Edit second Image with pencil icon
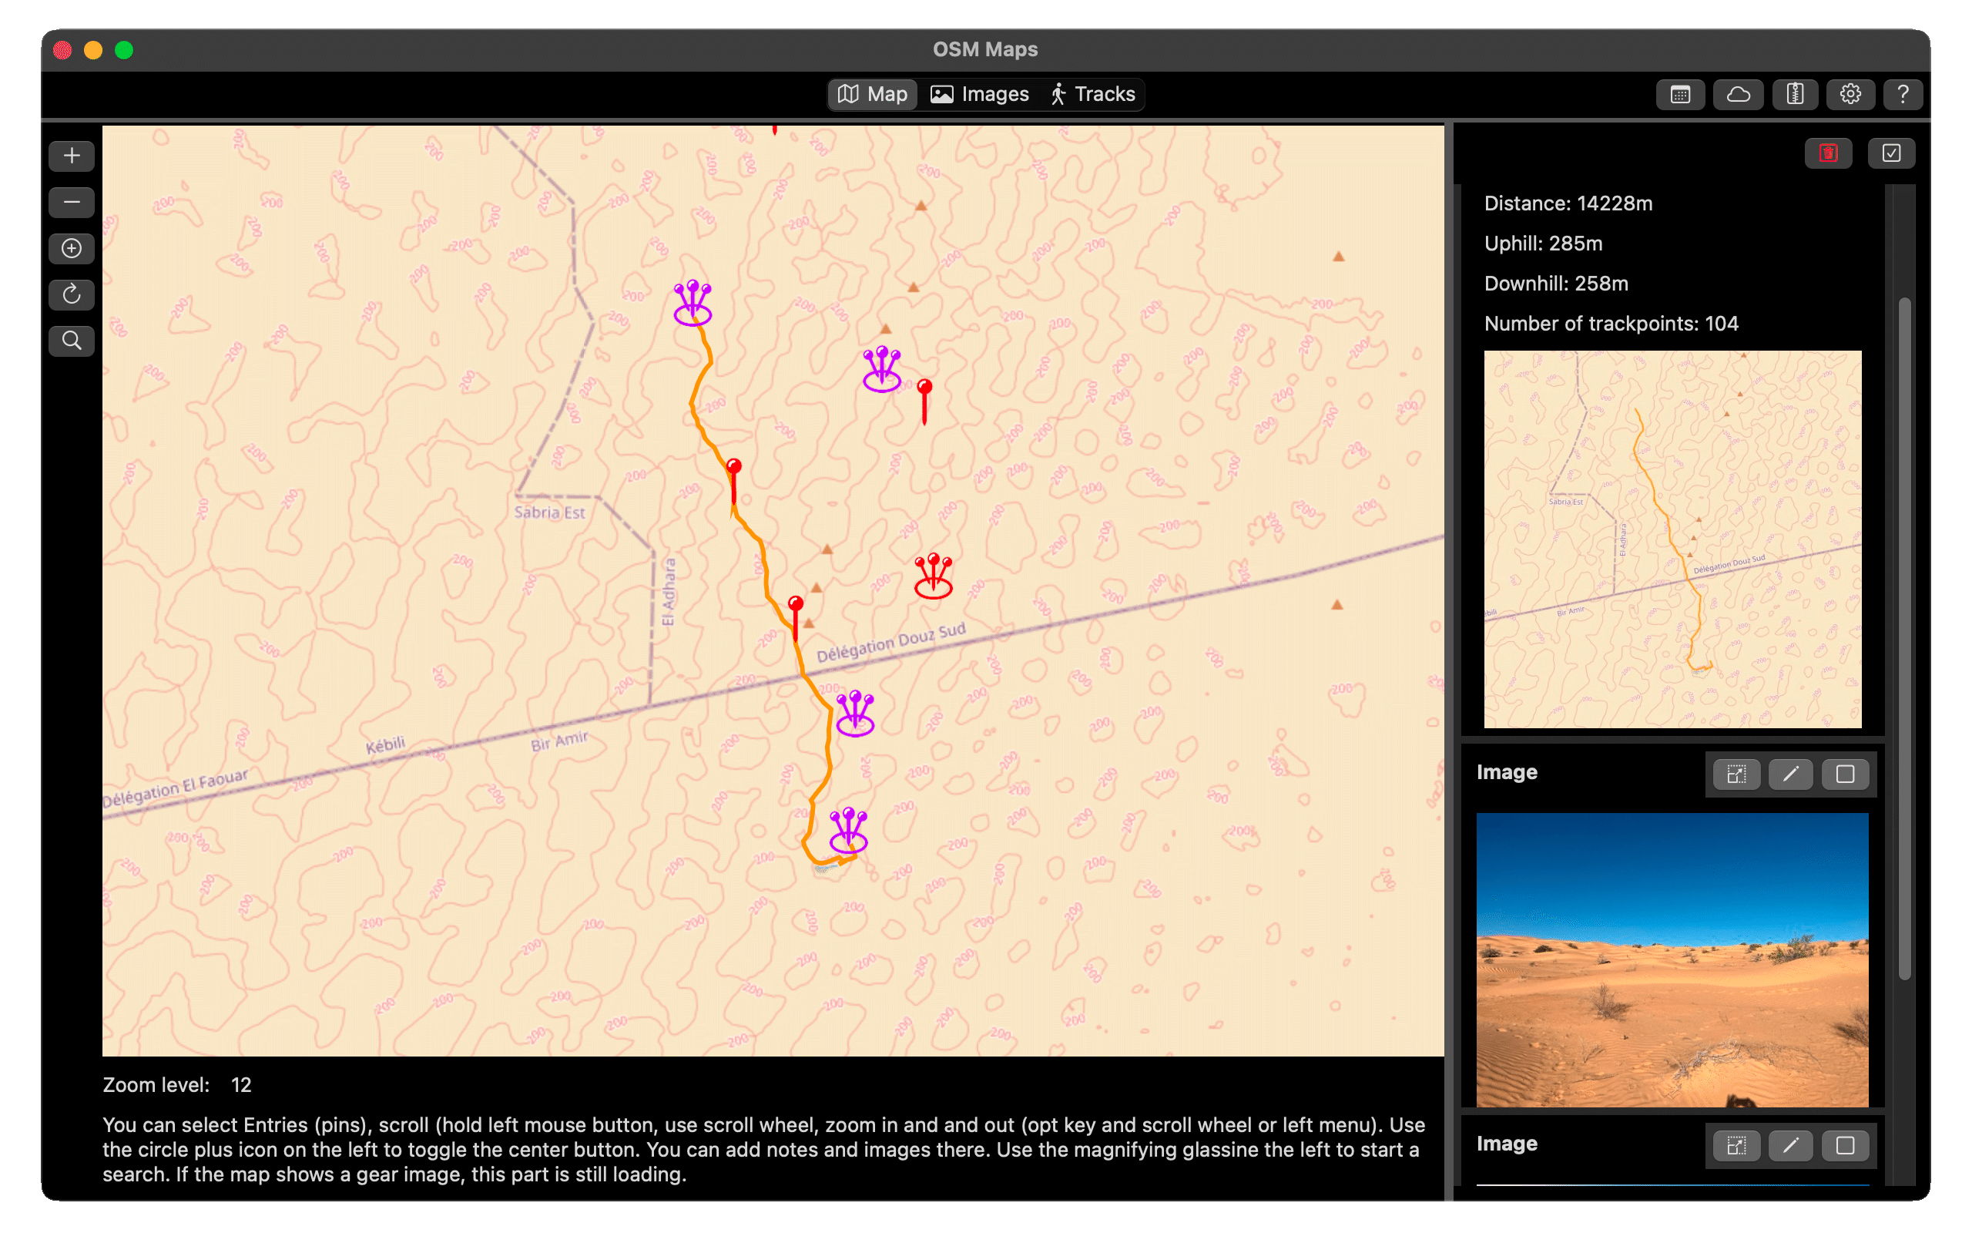 1790,1146
